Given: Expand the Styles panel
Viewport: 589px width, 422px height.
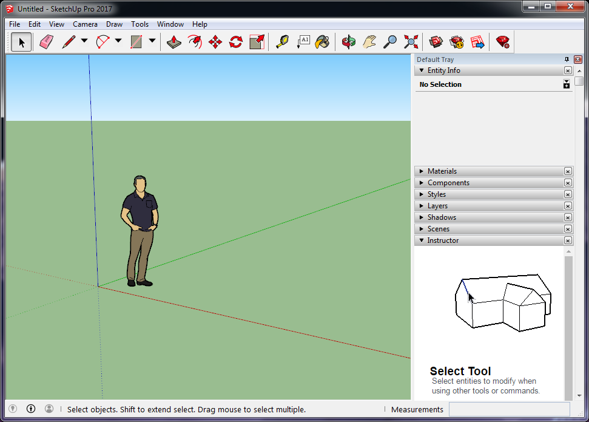Looking at the screenshot, I should point(422,194).
